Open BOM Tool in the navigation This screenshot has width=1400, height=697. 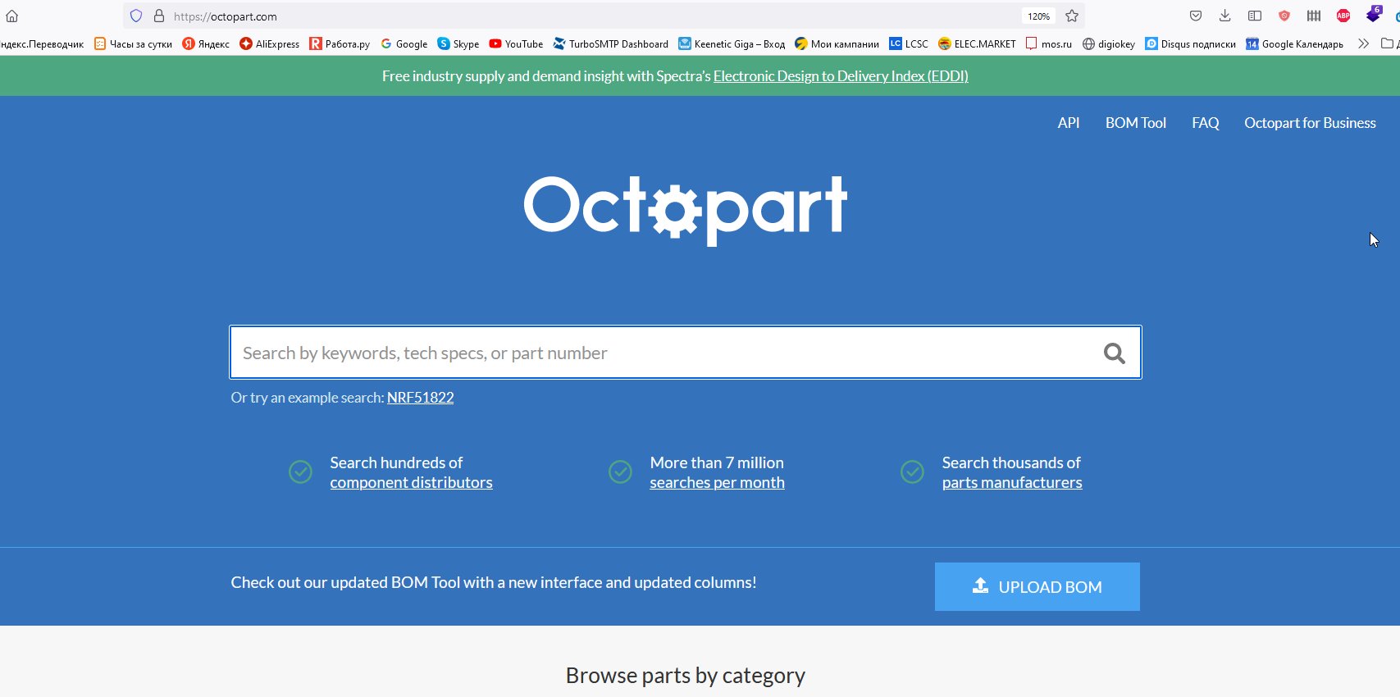1135,123
